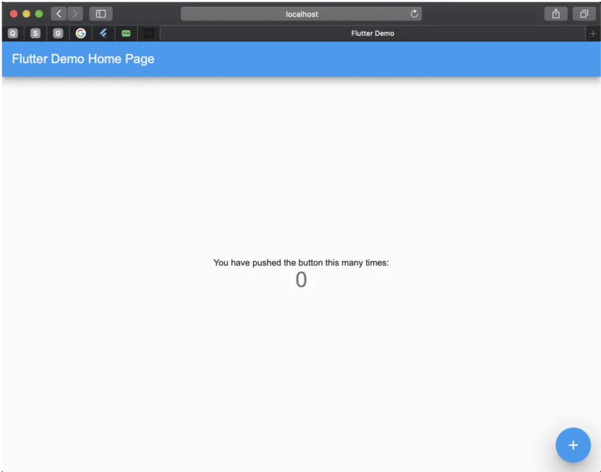Close the Safari window with the red button
The height and width of the screenshot is (472, 601).
[14, 14]
